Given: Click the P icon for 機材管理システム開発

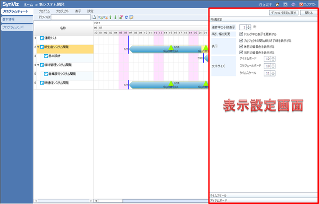Looking at the screenshot, I should pos(42,65).
